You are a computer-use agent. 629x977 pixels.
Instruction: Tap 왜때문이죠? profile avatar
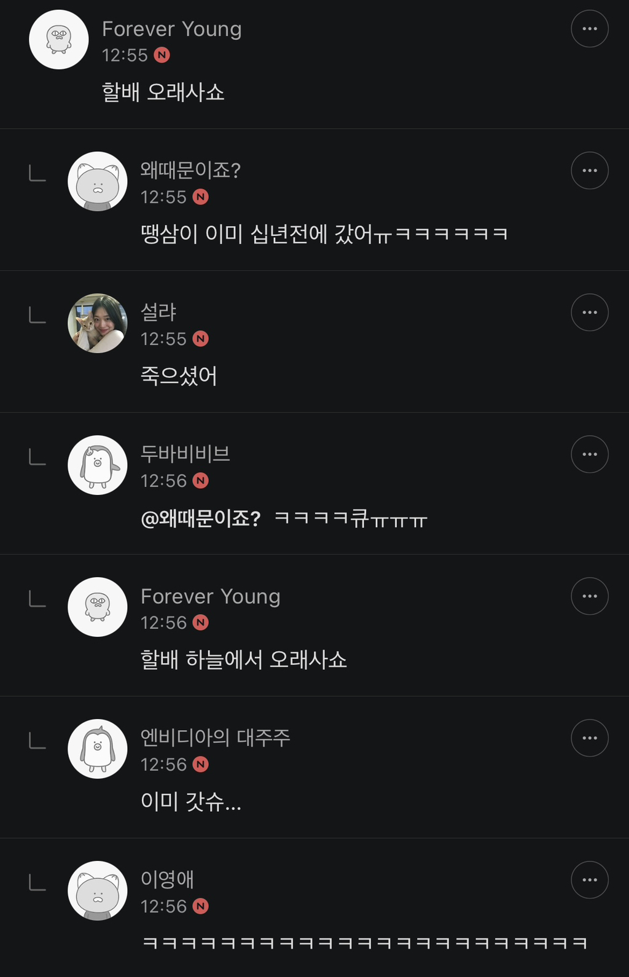click(x=97, y=181)
